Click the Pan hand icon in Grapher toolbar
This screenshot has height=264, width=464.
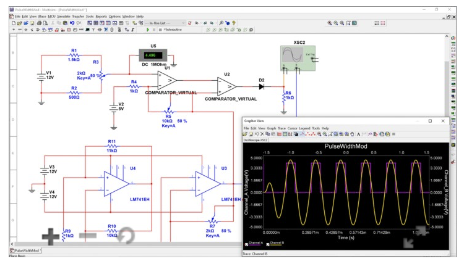352,134
